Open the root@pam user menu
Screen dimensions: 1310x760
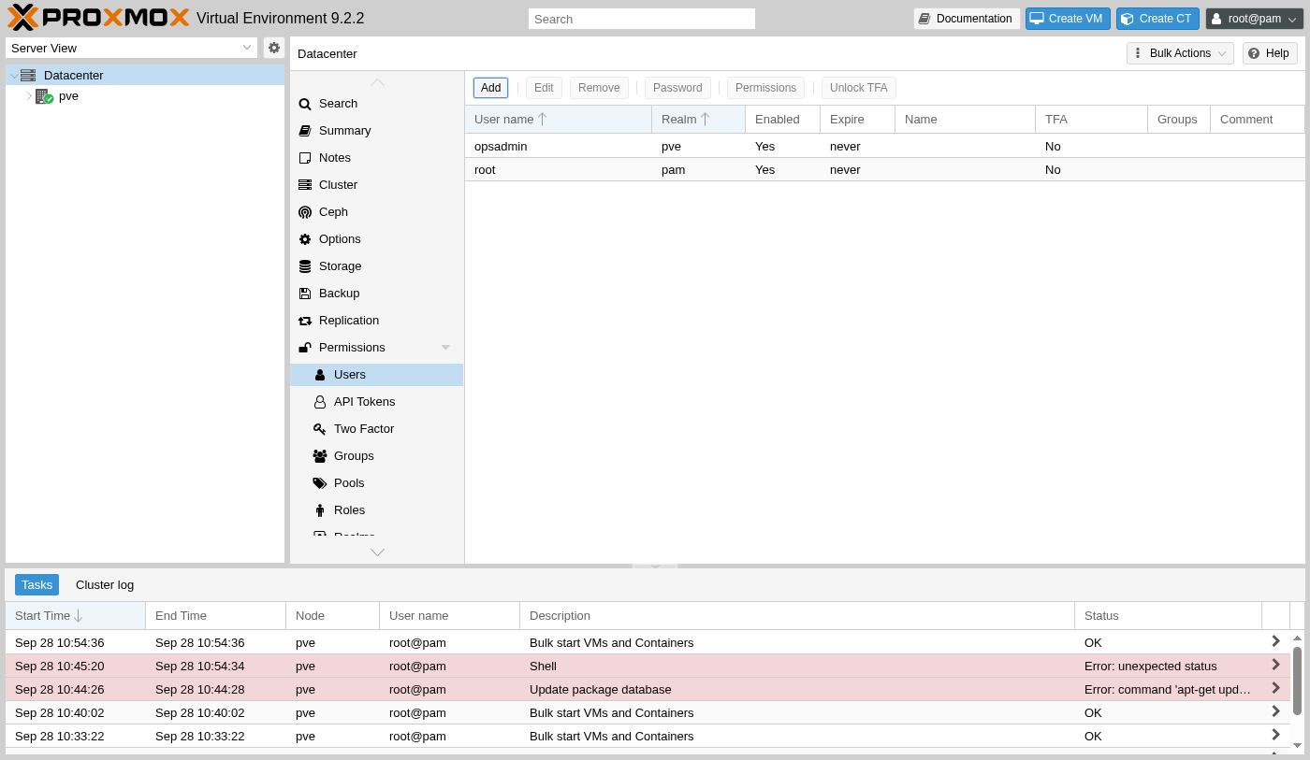1255,19
